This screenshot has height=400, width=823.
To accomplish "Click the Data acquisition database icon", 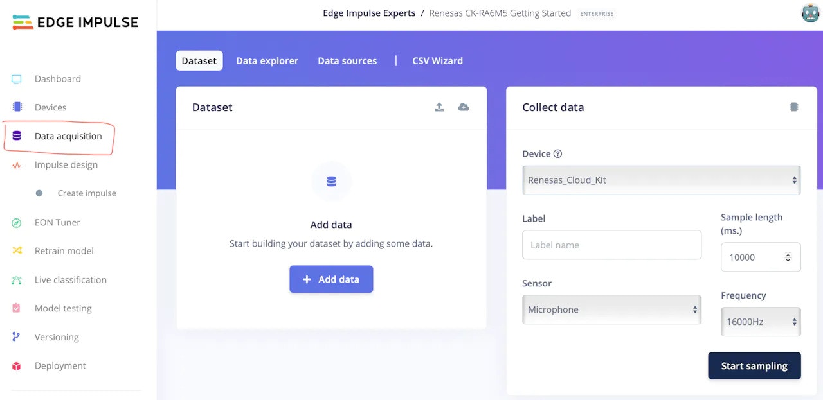I will click(x=17, y=136).
